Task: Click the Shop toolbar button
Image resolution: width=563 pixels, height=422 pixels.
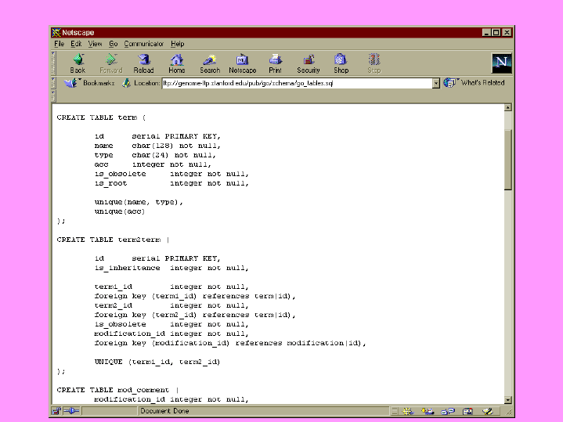Action: [x=341, y=63]
